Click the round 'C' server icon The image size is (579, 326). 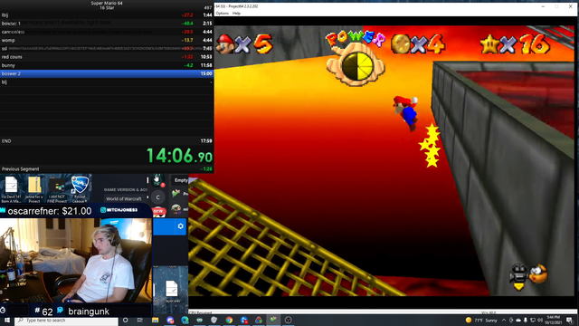(x=158, y=197)
